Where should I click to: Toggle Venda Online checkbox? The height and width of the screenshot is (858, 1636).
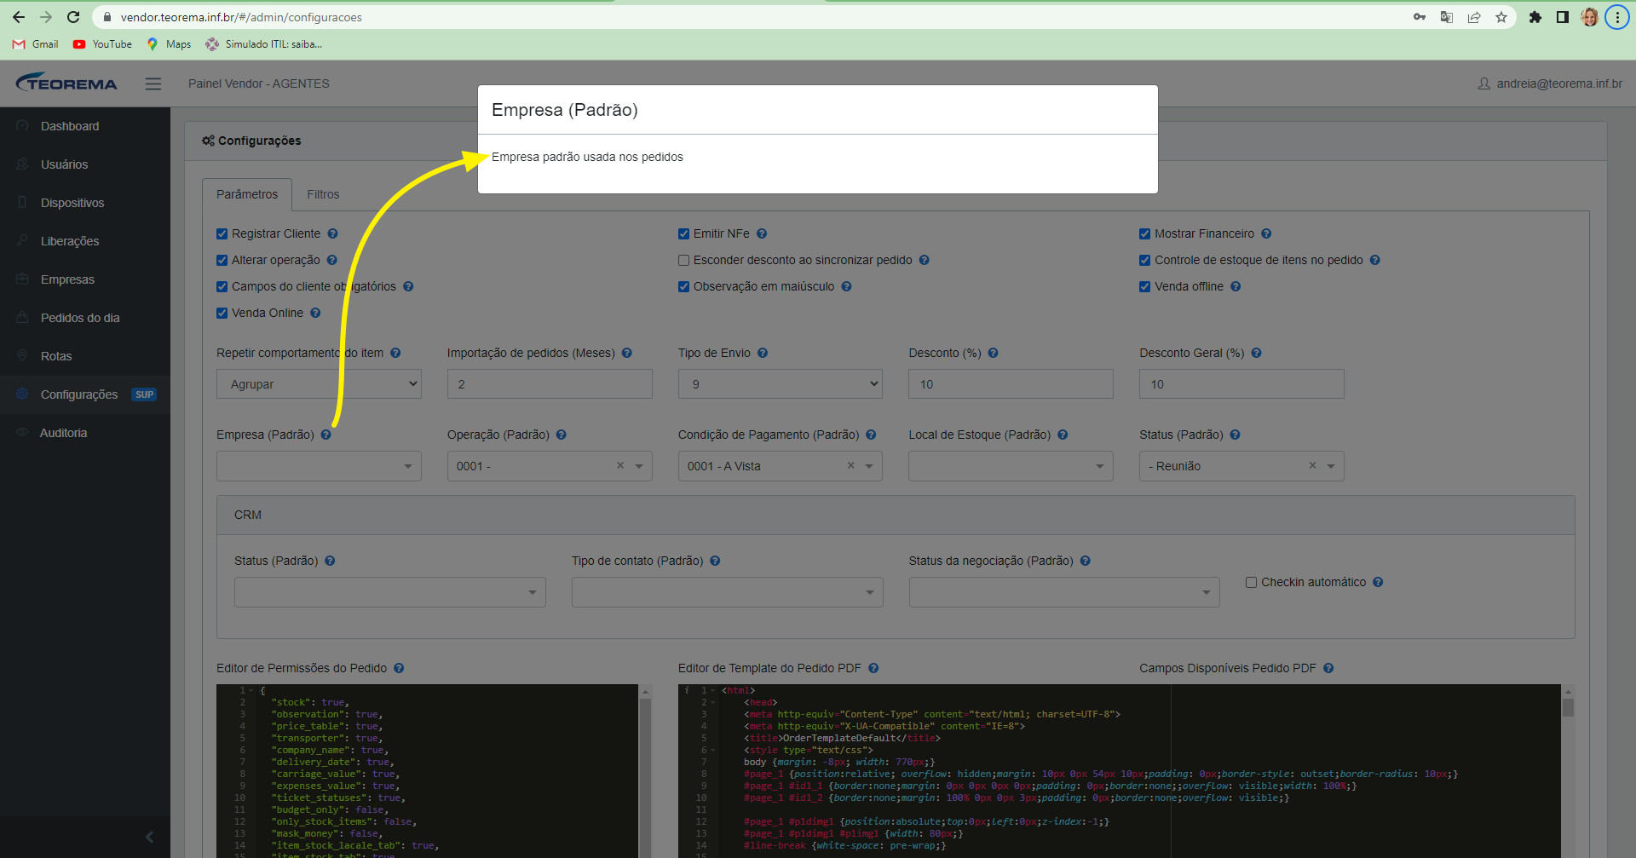point(222,313)
